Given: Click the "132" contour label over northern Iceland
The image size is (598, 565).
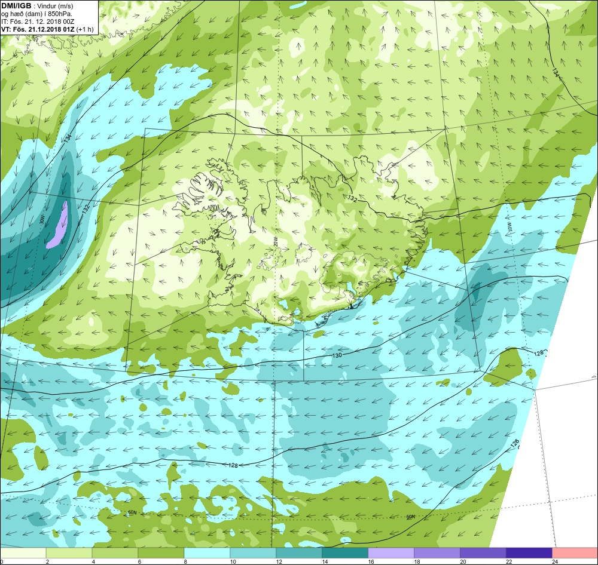Looking at the screenshot, I should (352, 198).
